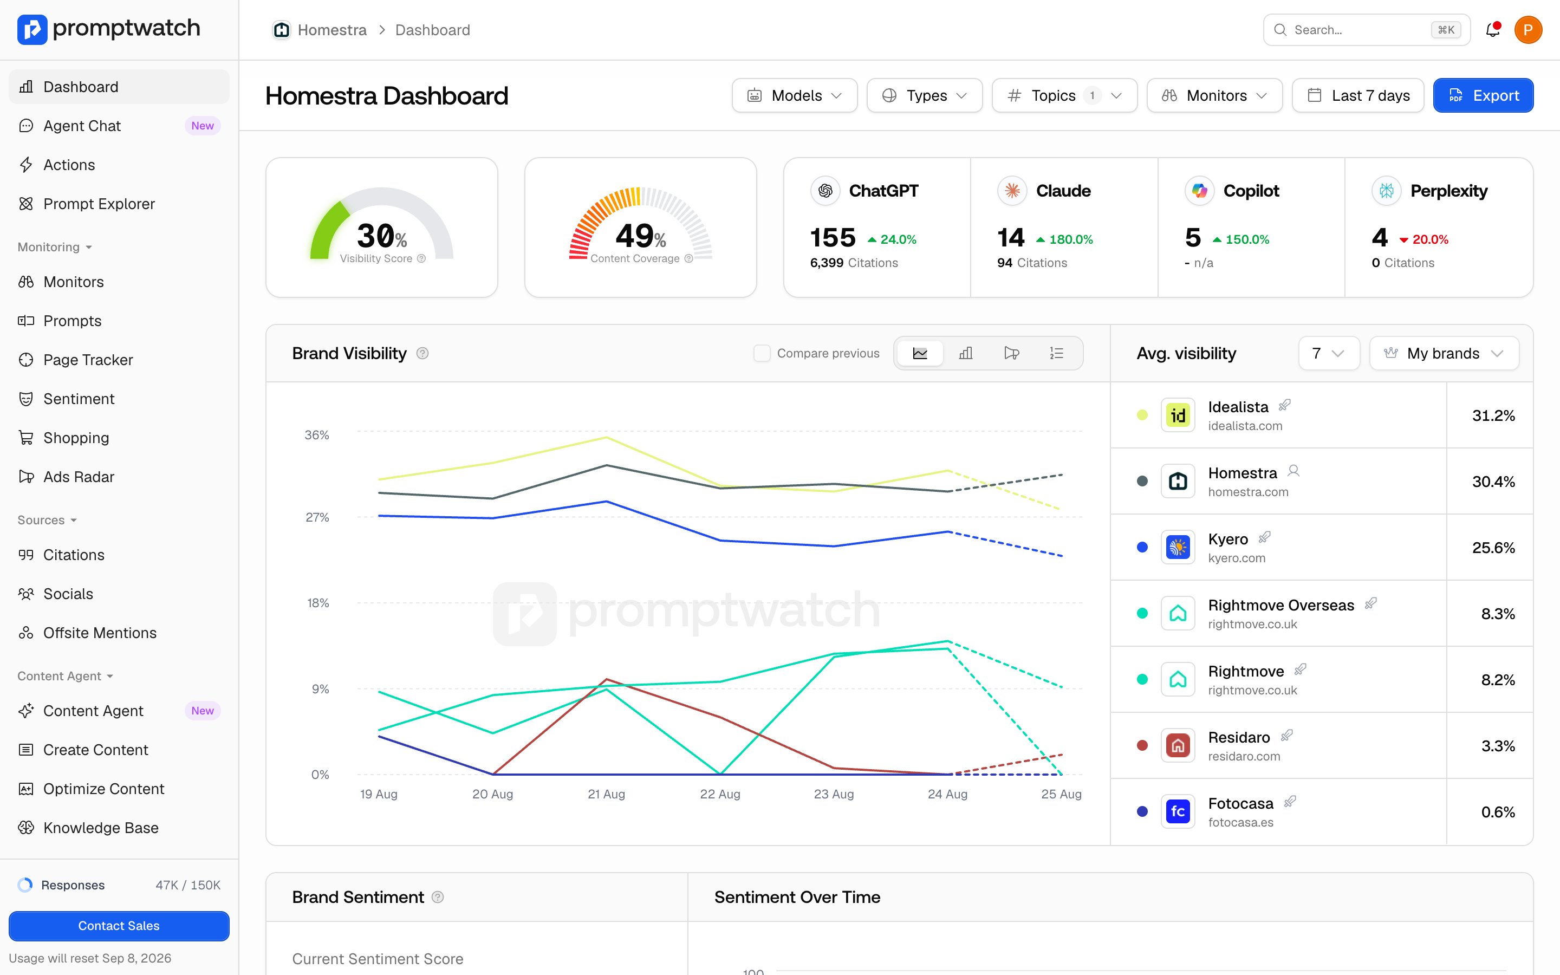Click the Brand Sentiment help icon
This screenshot has width=1560, height=975.
click(x=438, y=897)
